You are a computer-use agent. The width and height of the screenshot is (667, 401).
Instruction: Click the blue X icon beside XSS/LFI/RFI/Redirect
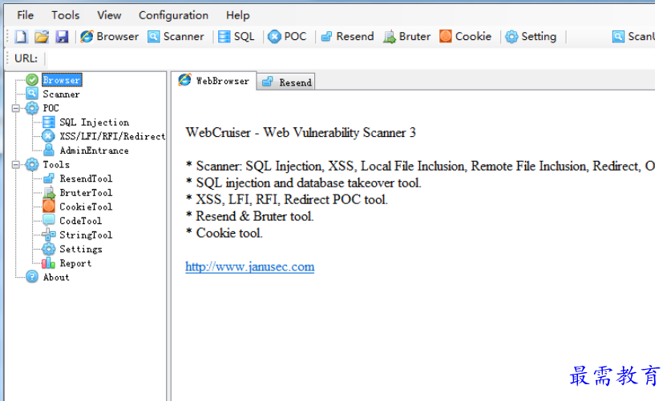(x=48, y=136)
